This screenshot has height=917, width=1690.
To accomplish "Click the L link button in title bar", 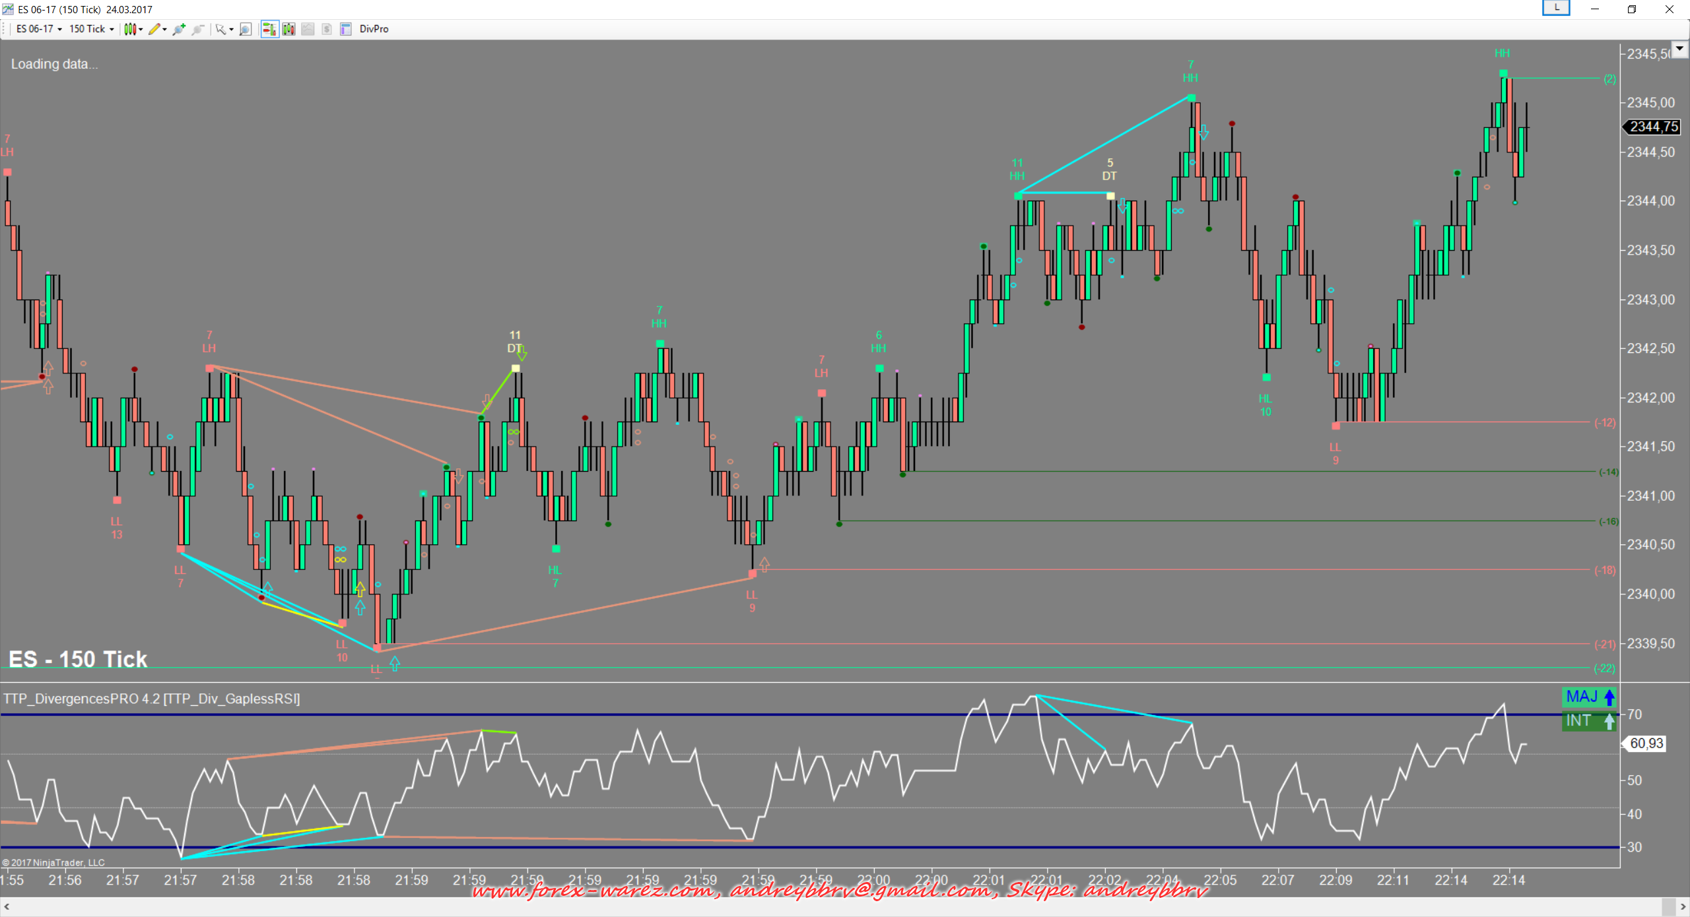I will click(x=1556, y=8).
